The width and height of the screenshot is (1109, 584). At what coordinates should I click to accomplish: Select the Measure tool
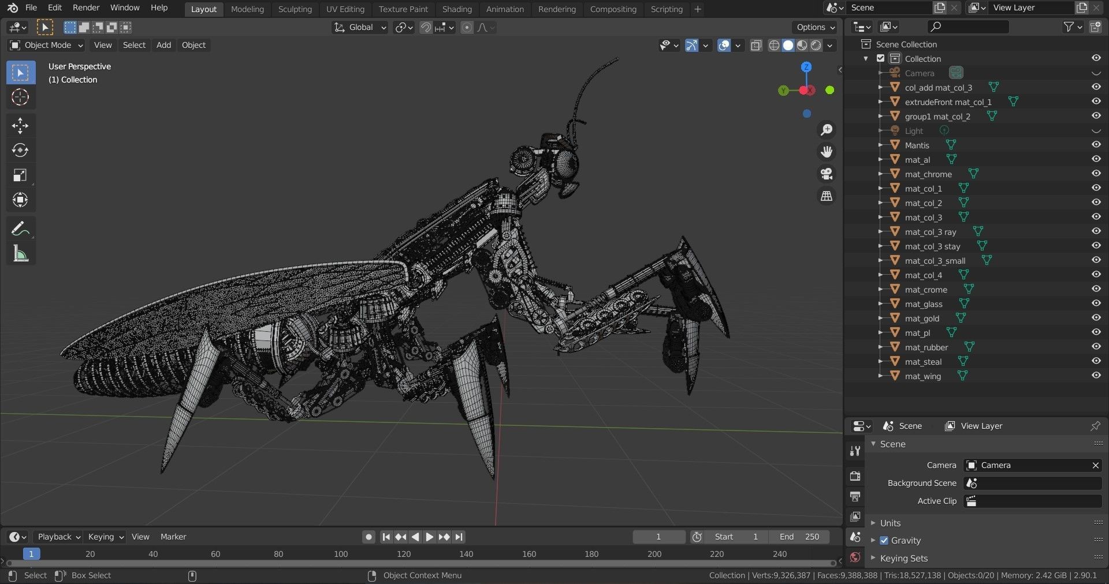click(20, 254)
